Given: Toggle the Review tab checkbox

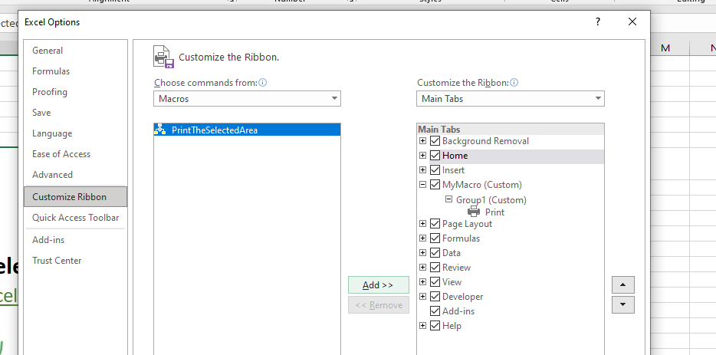Looking at the screenshot, I should click(435, 268).
